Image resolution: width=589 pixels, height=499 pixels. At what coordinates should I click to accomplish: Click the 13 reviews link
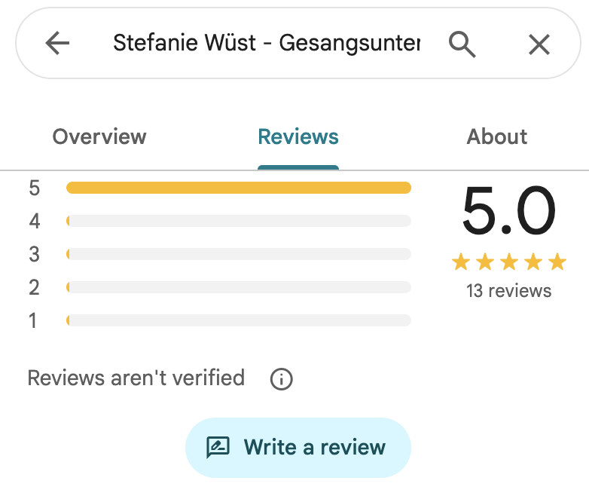tap(508, 290)
